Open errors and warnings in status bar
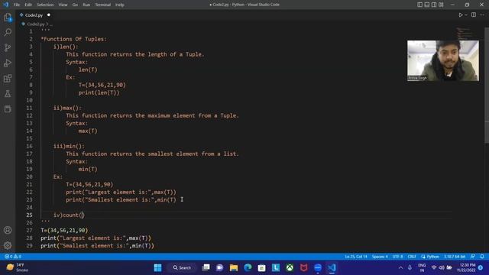This screenshot has height=275, width=489. [x=13, y=257]
